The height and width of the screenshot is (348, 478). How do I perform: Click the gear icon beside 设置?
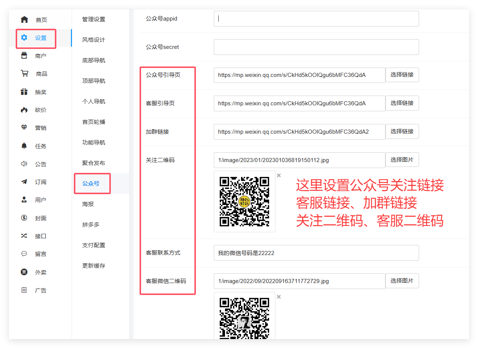click(x=24, y=38)
